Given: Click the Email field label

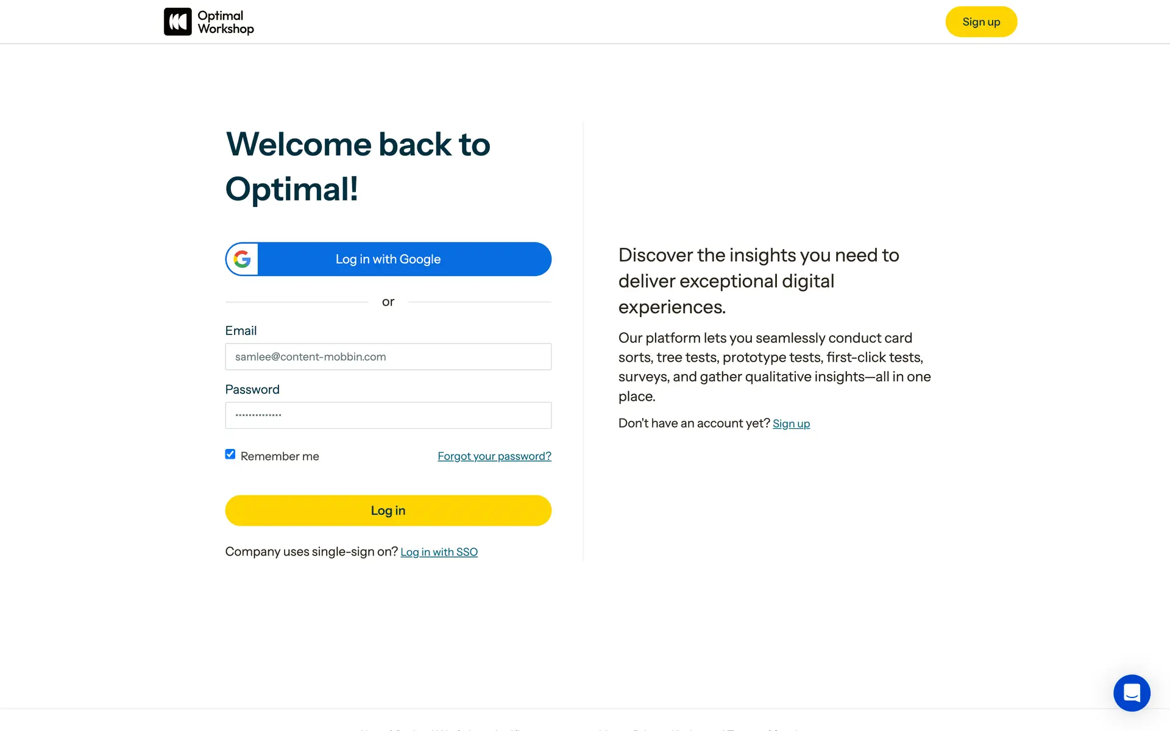Looking at the screenshot, I should [x=241, y=331].
